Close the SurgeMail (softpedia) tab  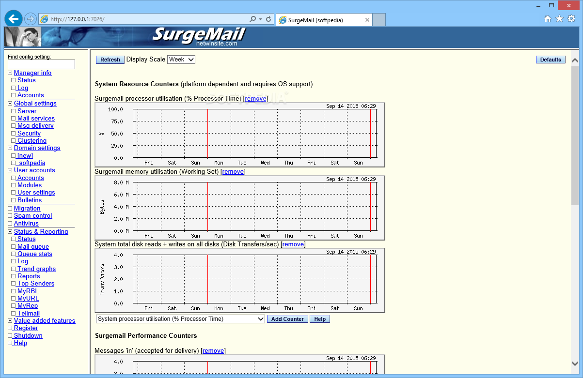click(x=367, y=20)
